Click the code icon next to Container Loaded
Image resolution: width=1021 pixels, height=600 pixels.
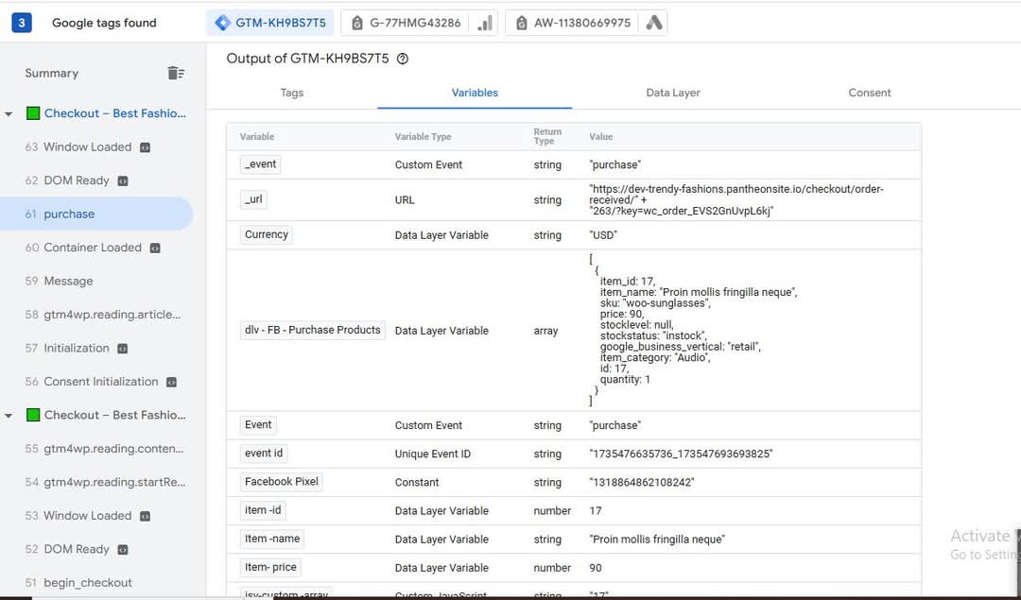155,248
